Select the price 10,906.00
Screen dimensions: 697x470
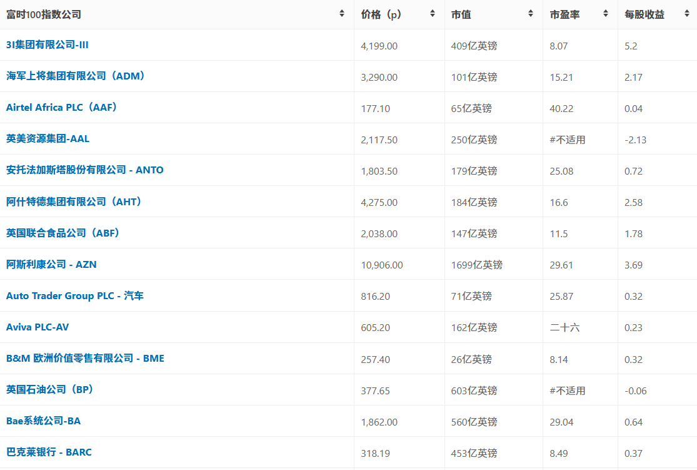pos(382,265)
